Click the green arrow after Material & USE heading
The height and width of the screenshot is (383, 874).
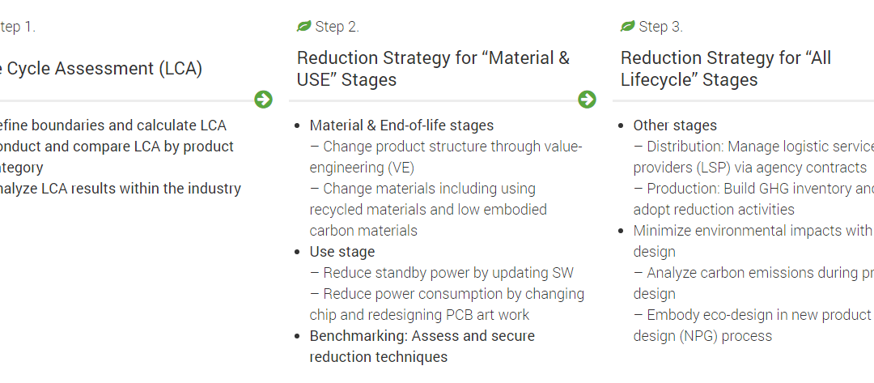coord(587,100)
